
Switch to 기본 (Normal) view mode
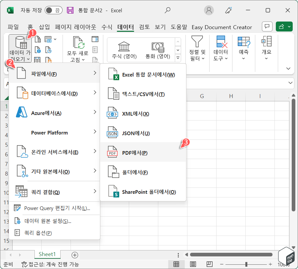pyautogui.click(x=176, y=264)
